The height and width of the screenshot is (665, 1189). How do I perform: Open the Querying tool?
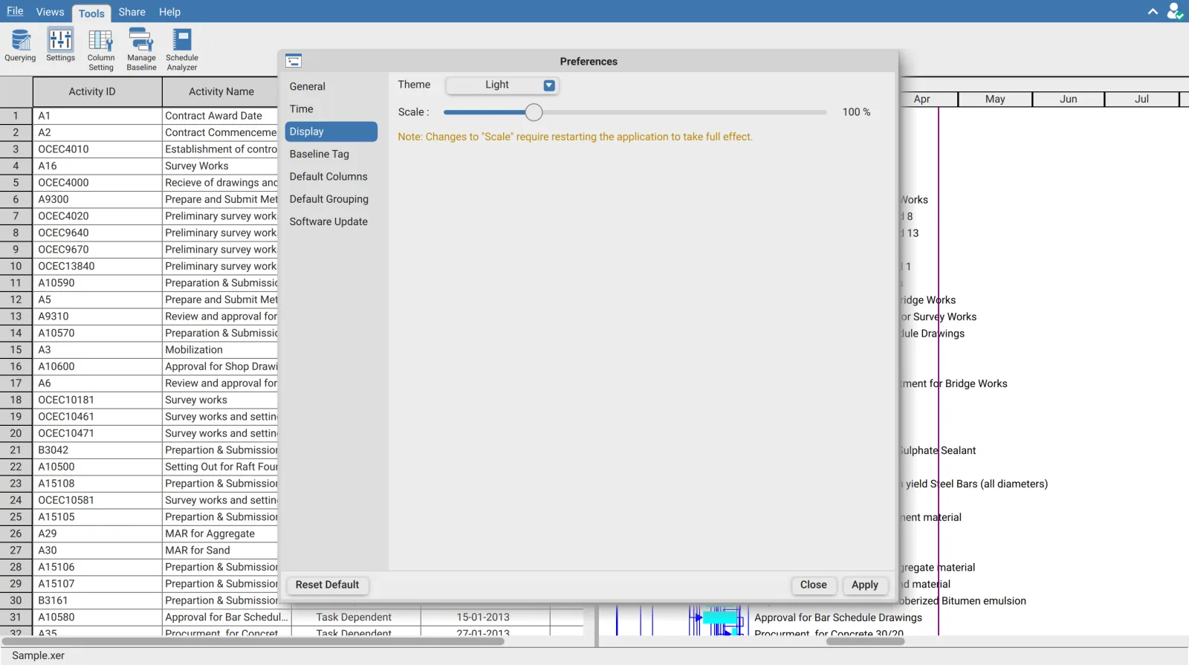coord(20,45)
